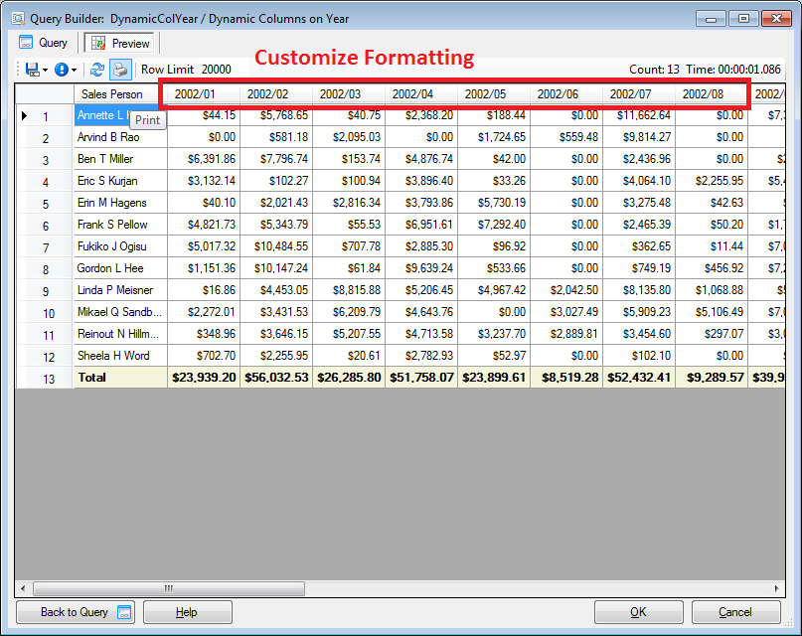Click the 2002/02 column header
Screen dimensions: 802x636
(x=276, y=94)
